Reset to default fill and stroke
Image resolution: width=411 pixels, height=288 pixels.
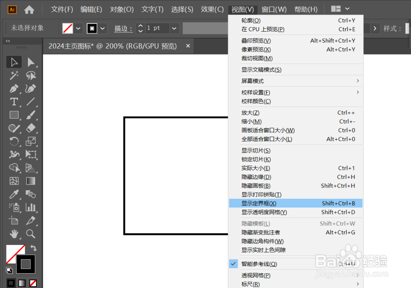(9, 270)
